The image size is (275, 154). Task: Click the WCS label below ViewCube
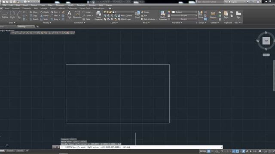pos(266,55)
